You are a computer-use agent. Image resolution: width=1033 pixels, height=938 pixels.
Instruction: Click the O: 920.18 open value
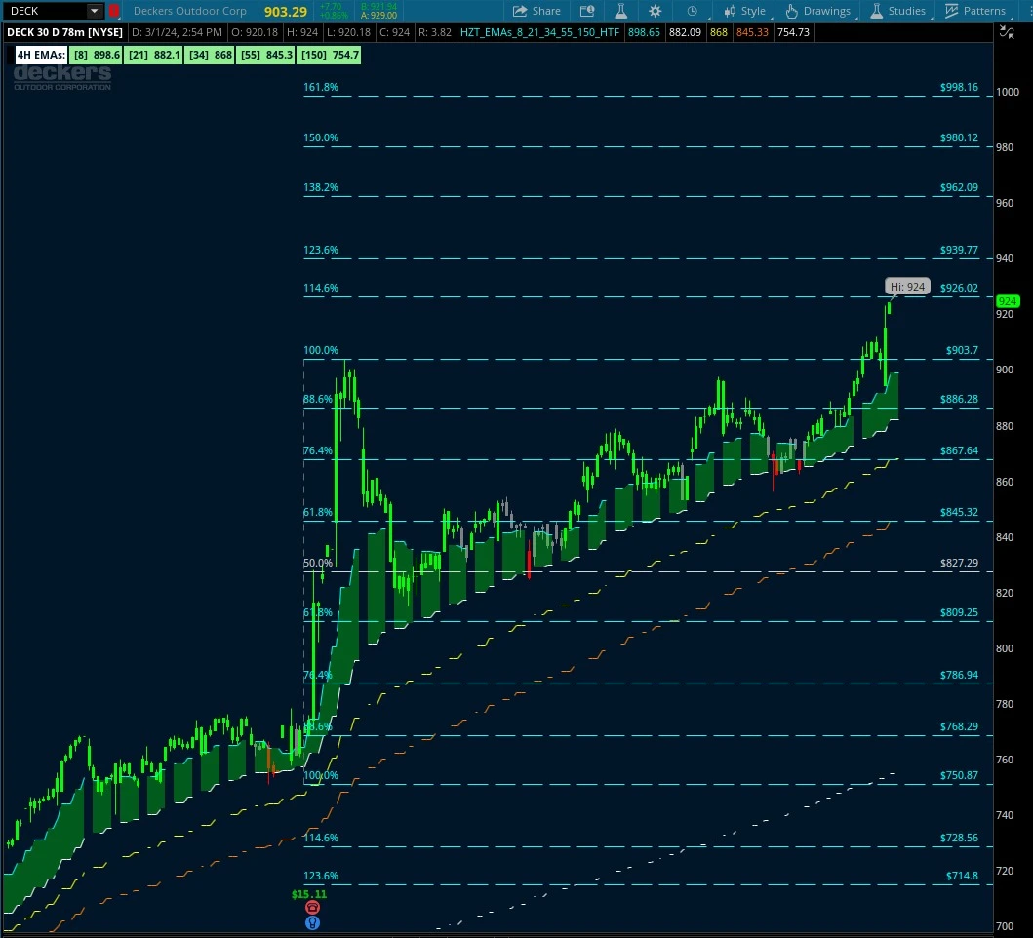click(x=255, y=32)
